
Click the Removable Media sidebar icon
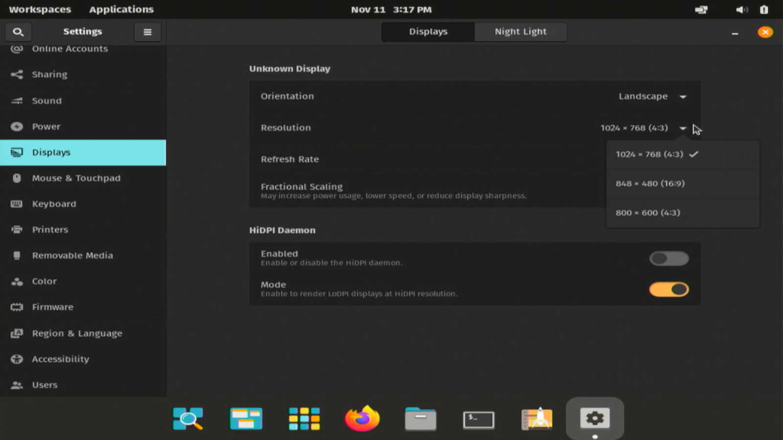(17, 255)
